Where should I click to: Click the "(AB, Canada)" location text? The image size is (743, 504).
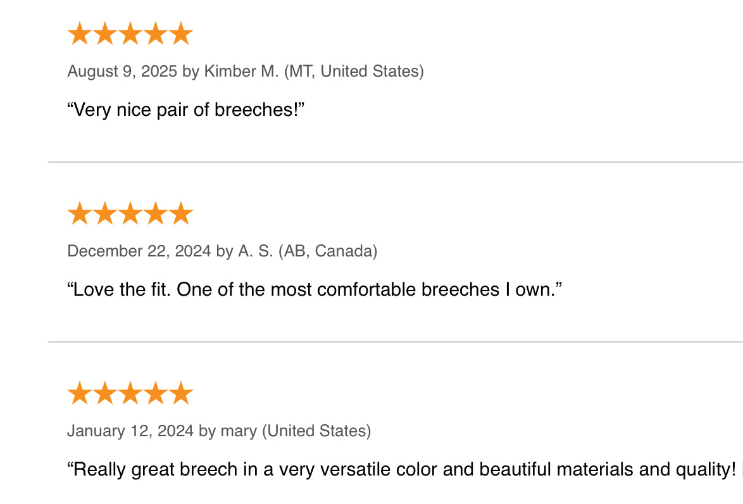(328, 251)
